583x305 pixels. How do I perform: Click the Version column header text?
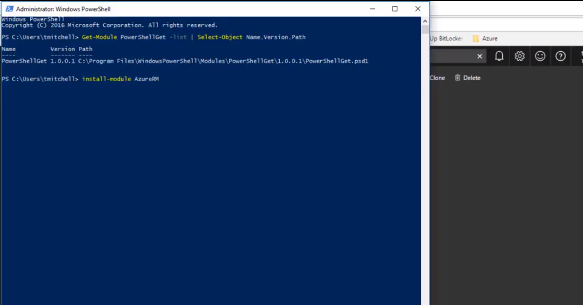pos(63,49)
